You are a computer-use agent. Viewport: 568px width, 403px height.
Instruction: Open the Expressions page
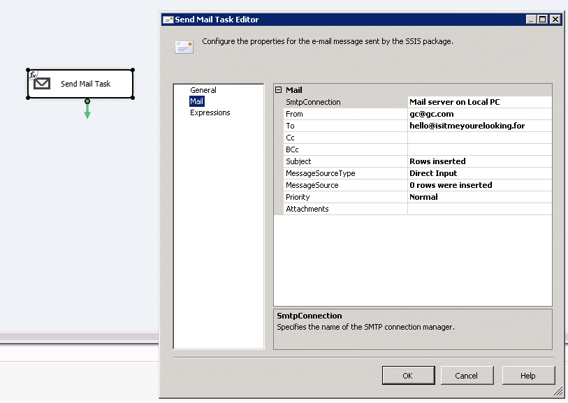click(x=210, y=112)
